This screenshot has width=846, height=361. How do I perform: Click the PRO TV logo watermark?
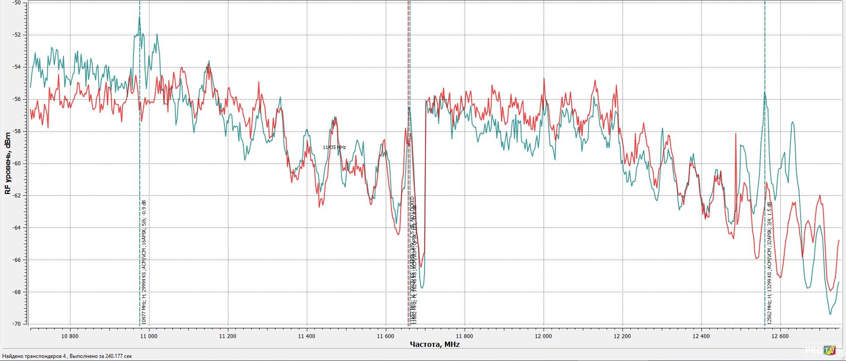(x=820, y=350)
